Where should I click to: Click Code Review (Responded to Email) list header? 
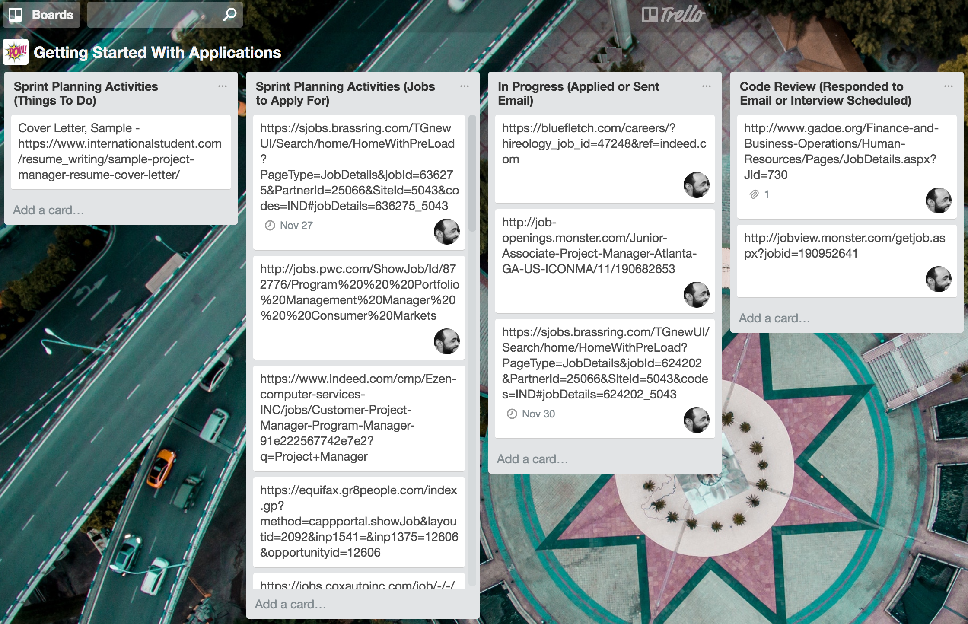(825, 93)
